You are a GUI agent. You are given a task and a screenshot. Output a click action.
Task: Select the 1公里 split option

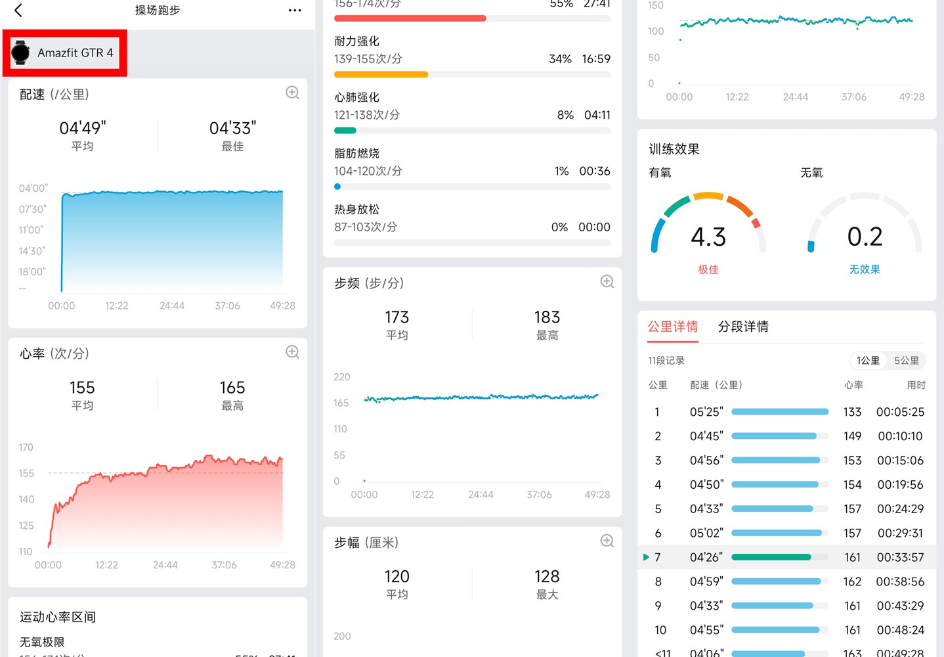click(868, 361)
